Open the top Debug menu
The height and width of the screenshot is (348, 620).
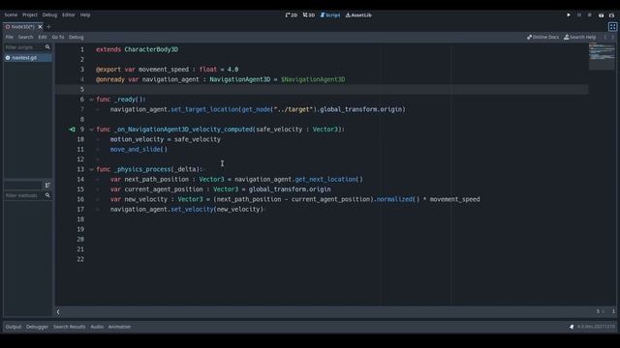[49, 14]
